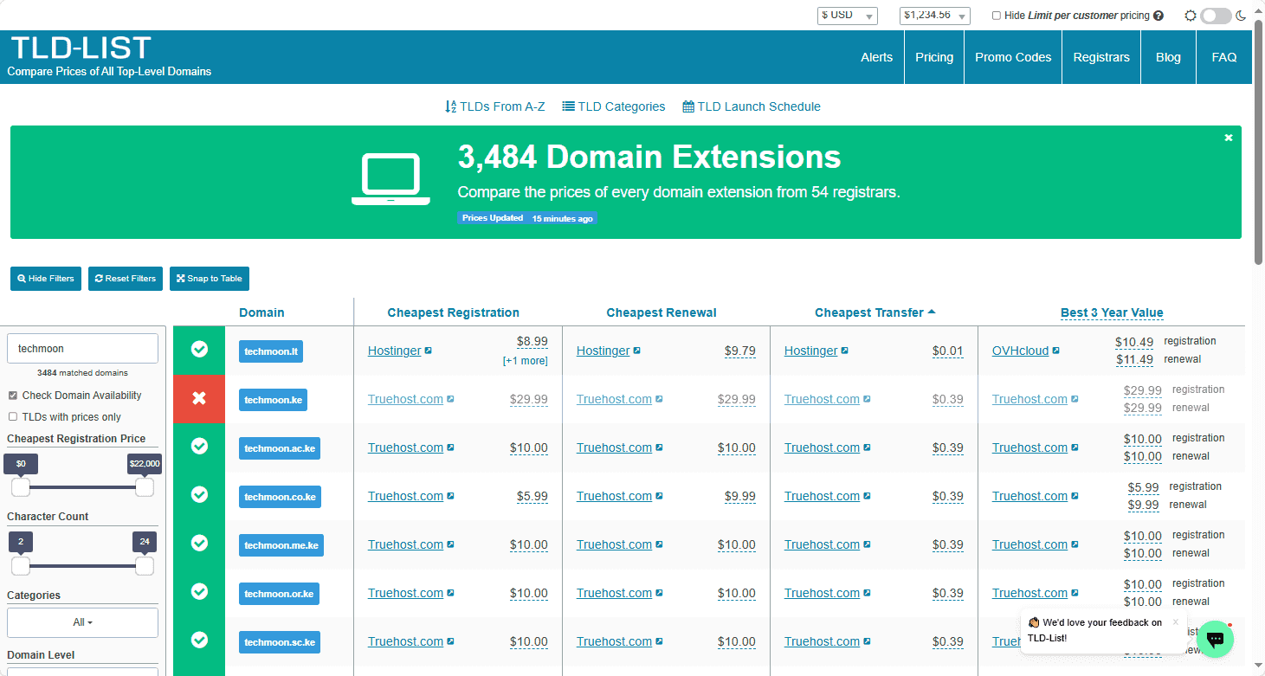This screenshot has height=676, width=1265.
Task: Expand the +1 more registrars for techmoon.lt
Action: (x=526, y=361)
